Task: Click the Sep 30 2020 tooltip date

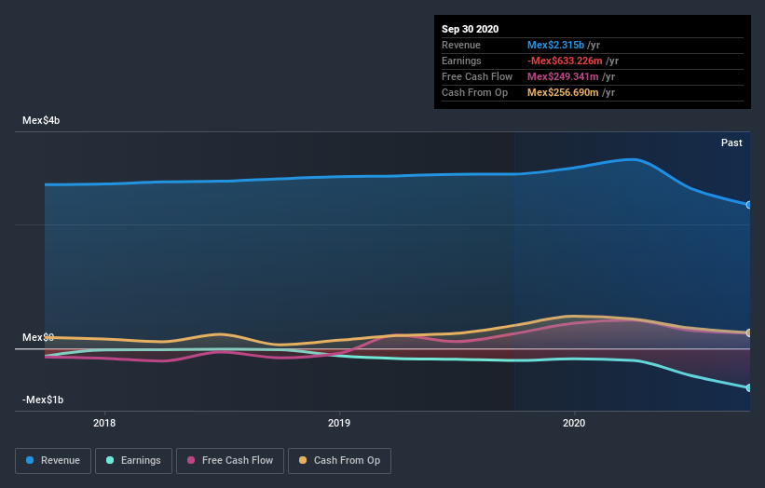Action: [470, 29]
